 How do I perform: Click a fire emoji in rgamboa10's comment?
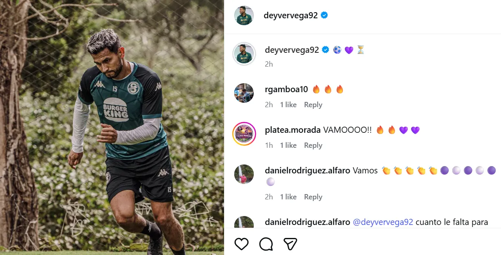[x=316, y=89]
